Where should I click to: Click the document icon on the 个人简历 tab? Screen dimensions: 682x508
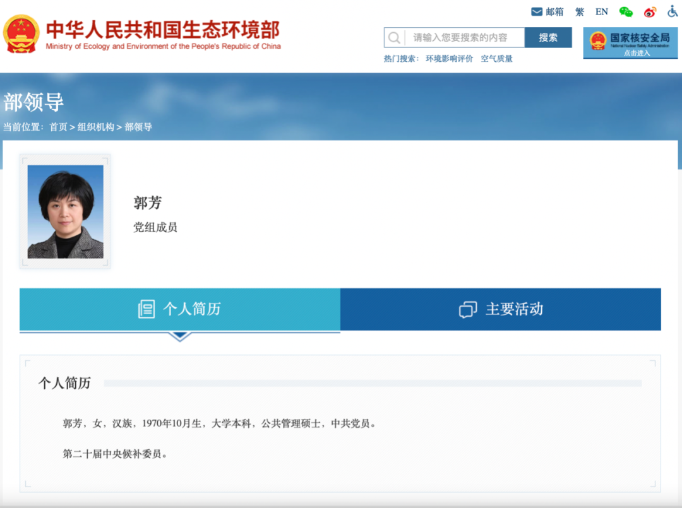point(146,309)
